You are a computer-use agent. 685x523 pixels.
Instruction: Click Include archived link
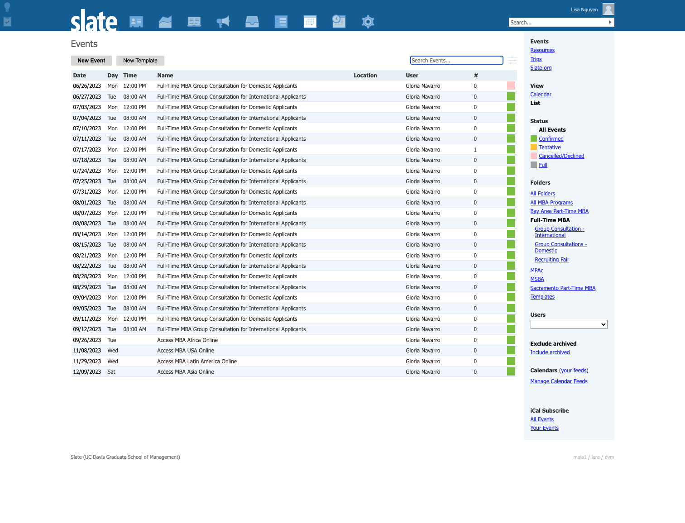point(550,352)
